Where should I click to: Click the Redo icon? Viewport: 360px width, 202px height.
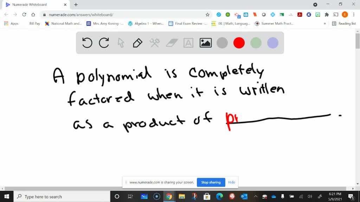[x=104, y=42]
